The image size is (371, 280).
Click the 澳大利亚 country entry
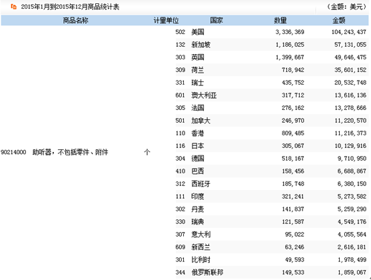204,95
